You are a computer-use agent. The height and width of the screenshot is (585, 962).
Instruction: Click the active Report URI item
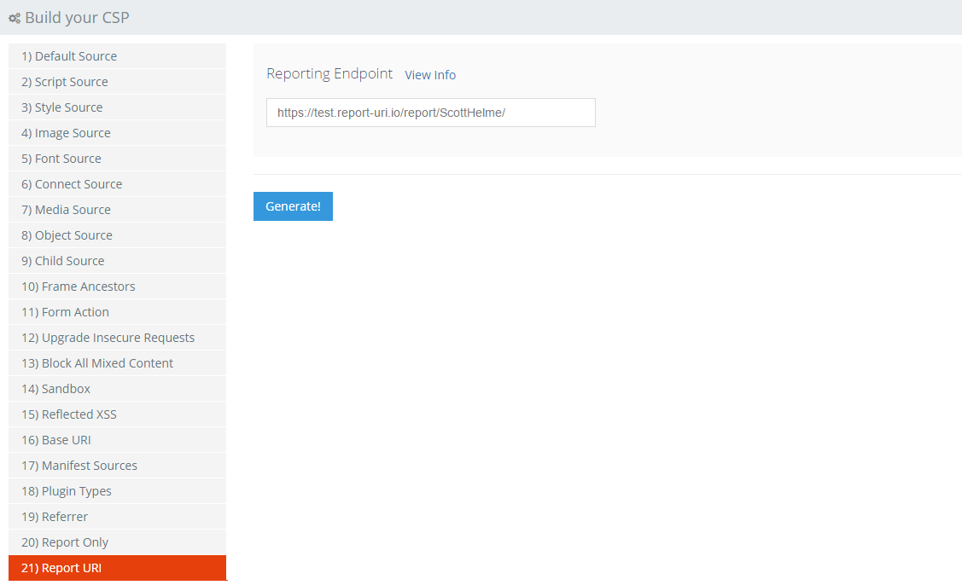(x=117, y=568)
